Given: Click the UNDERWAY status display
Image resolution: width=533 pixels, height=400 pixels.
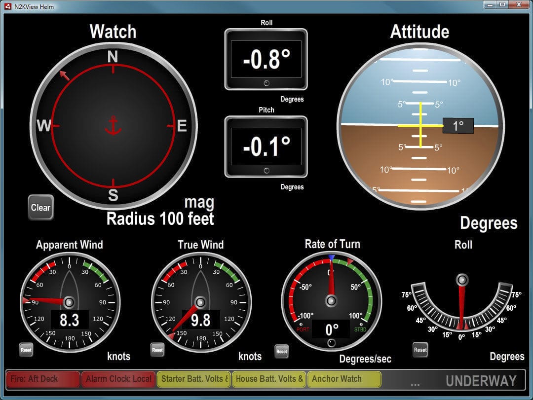Looking at the screenshot, I should click(x=481, y=380).
